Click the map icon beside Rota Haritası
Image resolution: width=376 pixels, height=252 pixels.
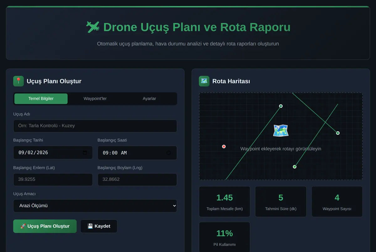[x=204, y=81]
